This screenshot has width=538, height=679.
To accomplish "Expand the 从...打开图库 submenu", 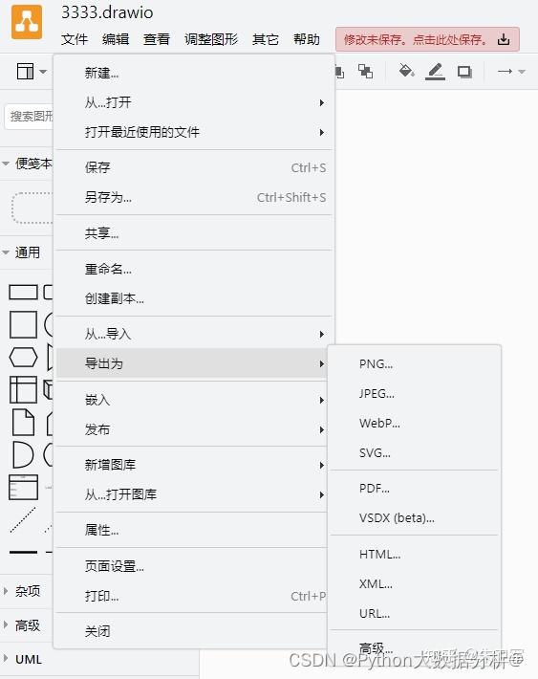I will [x=194, y=494].
